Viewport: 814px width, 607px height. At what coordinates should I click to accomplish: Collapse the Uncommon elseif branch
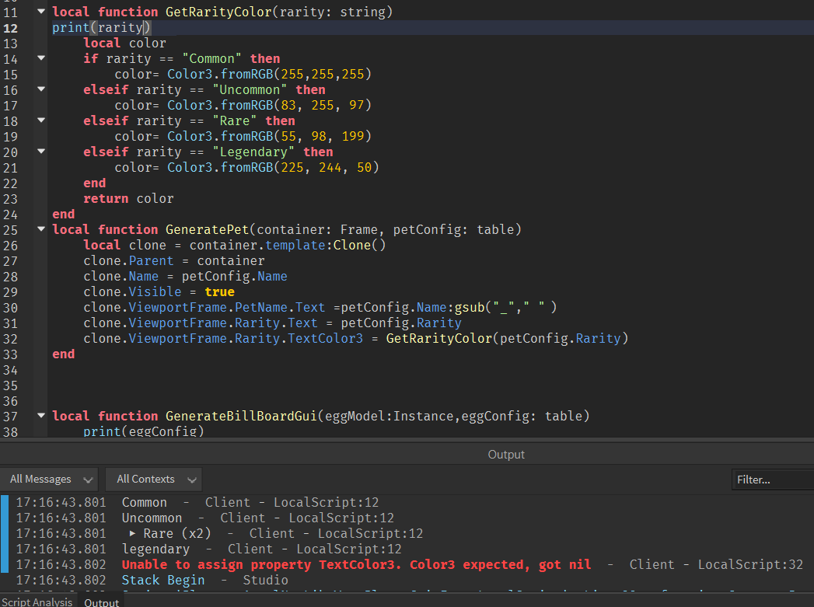pos(40,89)
